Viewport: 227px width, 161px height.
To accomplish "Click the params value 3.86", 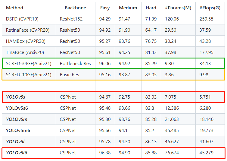I will [x=169, y=75].
